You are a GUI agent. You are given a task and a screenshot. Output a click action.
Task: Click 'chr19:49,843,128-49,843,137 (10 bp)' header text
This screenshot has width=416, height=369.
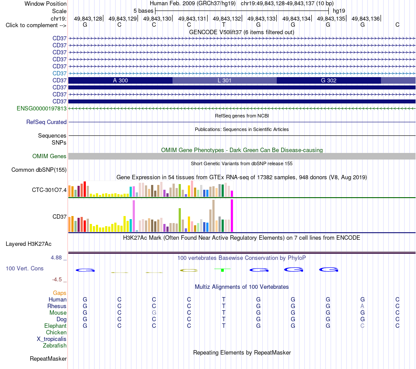click(287, 4)
